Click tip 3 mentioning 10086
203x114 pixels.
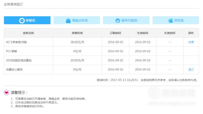[28, 106]
